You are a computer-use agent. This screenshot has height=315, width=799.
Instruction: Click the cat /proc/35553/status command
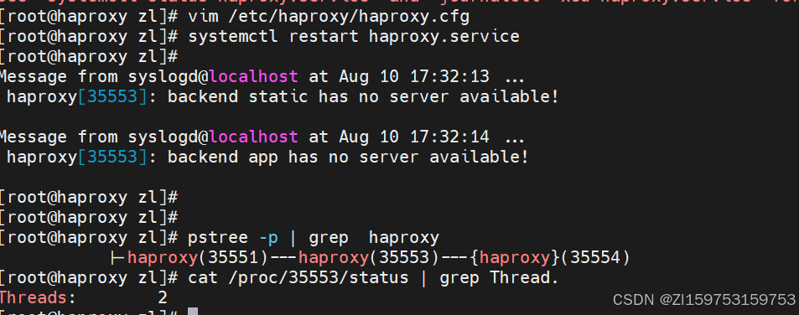(298, 278)
